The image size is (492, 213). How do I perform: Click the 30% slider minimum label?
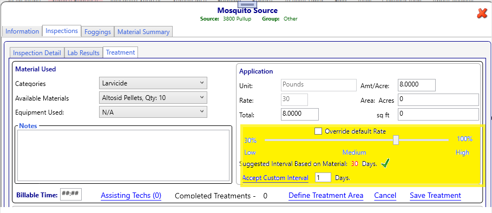click(251, 141)
